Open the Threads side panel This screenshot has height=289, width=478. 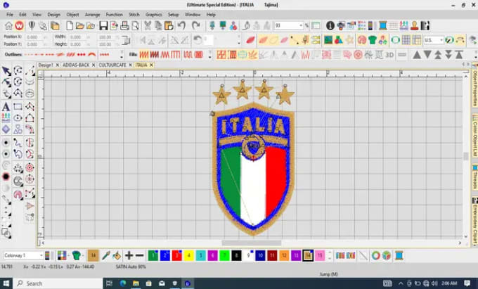(474, 177)
